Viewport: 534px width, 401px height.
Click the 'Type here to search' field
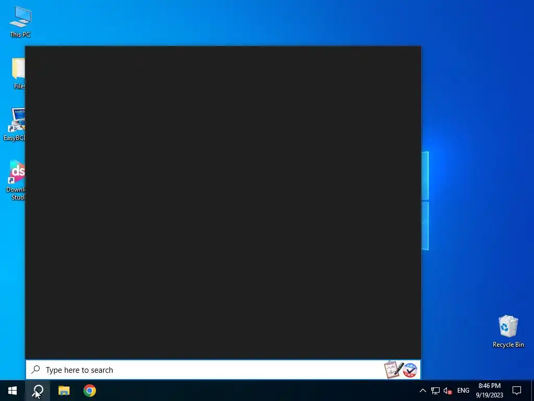click(x=223, y=370)
